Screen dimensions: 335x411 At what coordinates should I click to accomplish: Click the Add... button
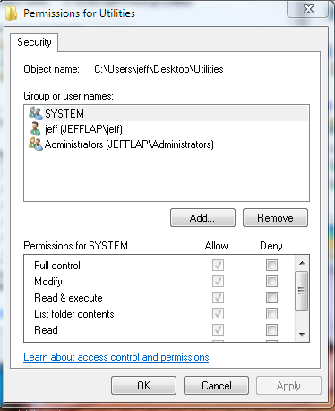point(202,218)
